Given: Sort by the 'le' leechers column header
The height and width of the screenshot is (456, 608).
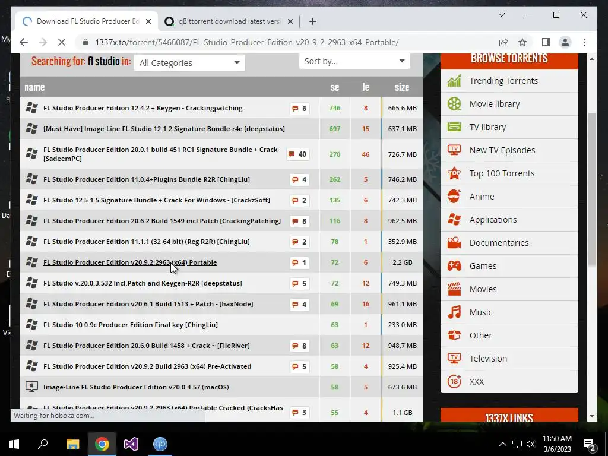Looking at the screenshot, I should click(366, 87).
